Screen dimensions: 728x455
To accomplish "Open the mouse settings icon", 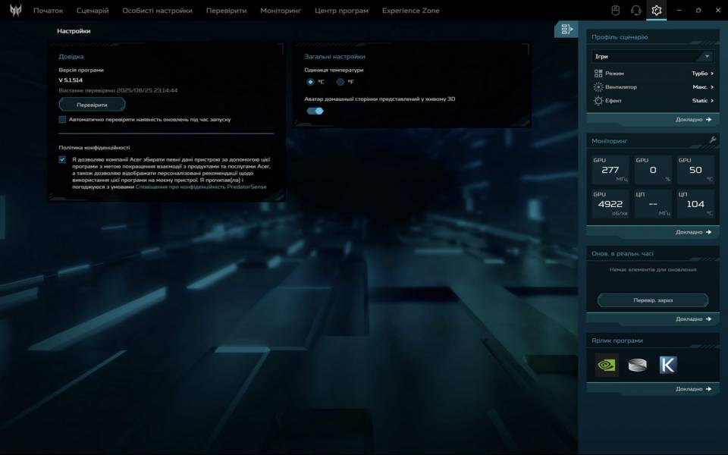I will click(x=616, y=11).
